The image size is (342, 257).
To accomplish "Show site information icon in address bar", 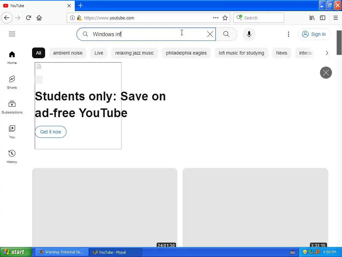I will tap(72, 18).
